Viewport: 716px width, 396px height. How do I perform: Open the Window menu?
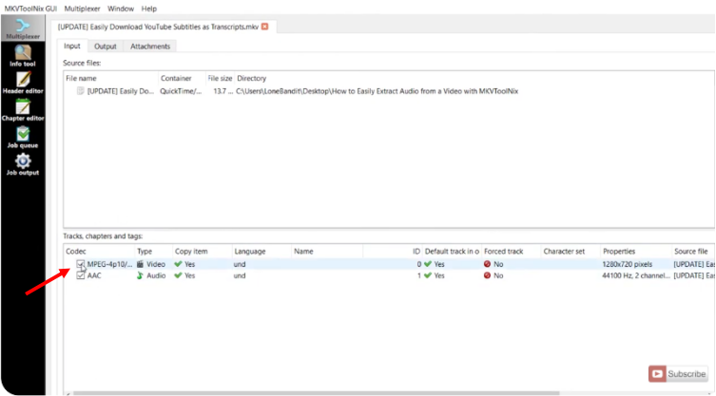pos(121,9)
